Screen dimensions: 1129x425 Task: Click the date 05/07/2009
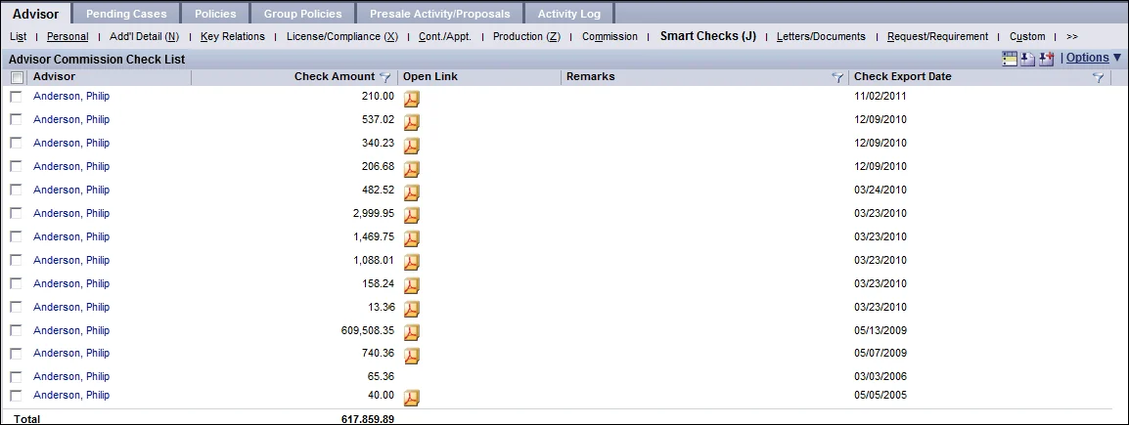(880, 353)
